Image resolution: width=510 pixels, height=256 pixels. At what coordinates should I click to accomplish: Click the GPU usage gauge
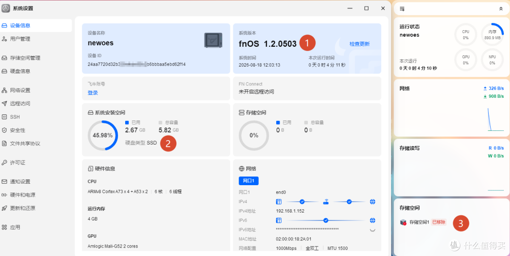coord(466,60)
